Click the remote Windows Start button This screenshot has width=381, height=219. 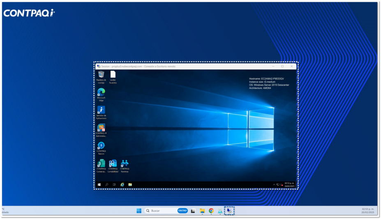(99, 185)
